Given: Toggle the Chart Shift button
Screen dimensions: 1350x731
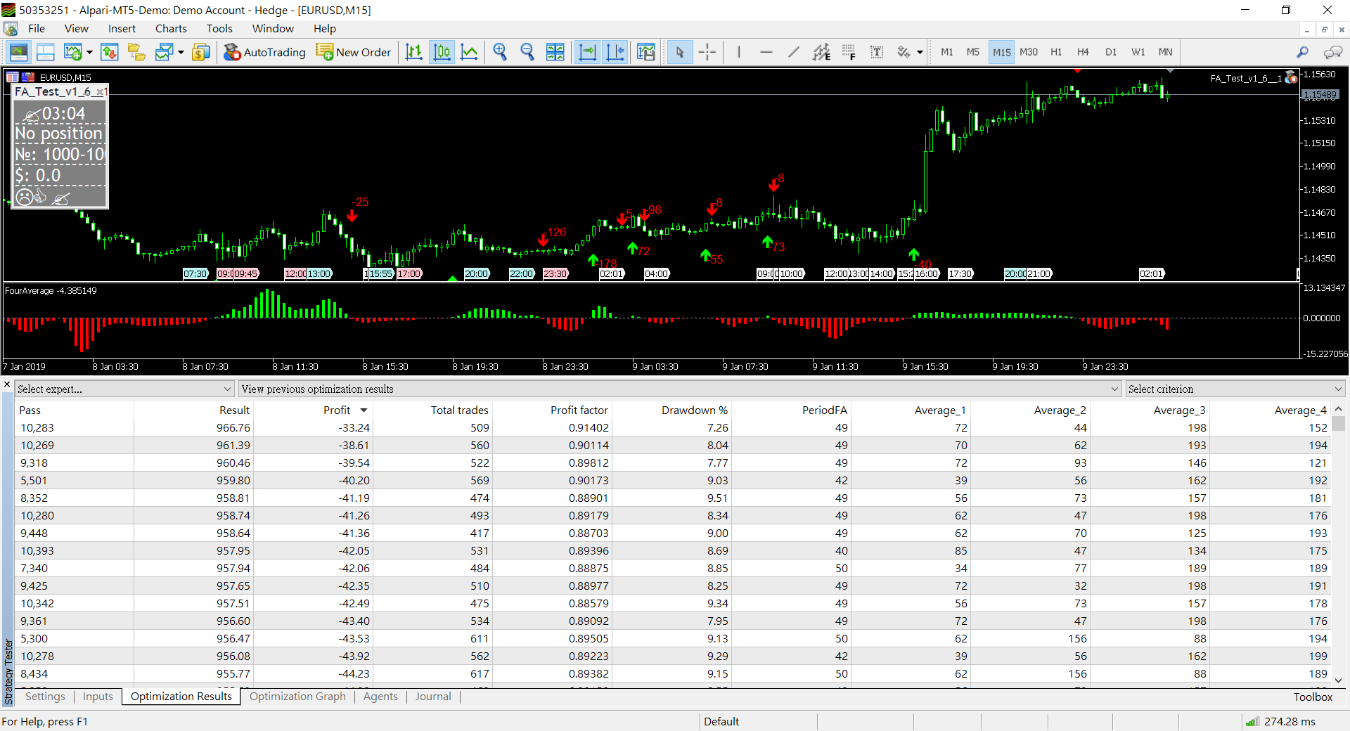Looking at the screenshot, I should point(615,52).
